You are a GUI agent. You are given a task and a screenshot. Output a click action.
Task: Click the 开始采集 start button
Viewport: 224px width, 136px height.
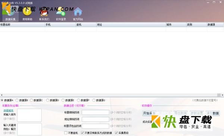(x=149, y=113)
